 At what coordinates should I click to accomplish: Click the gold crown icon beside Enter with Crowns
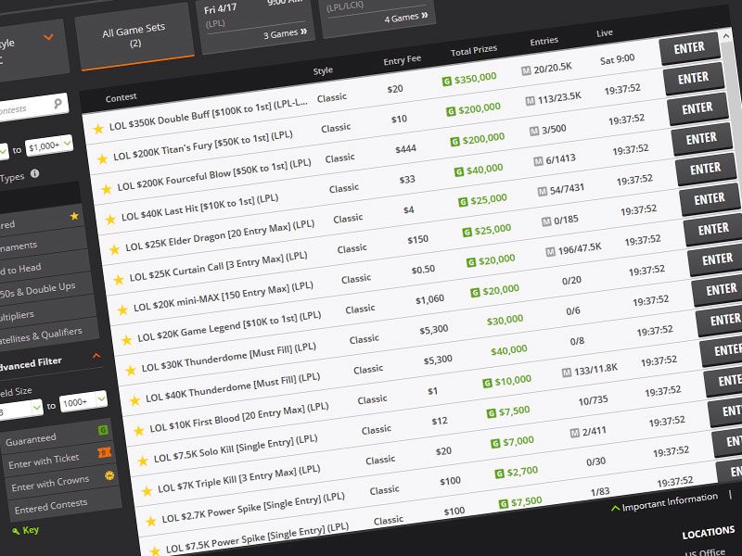tap(109, 475)
